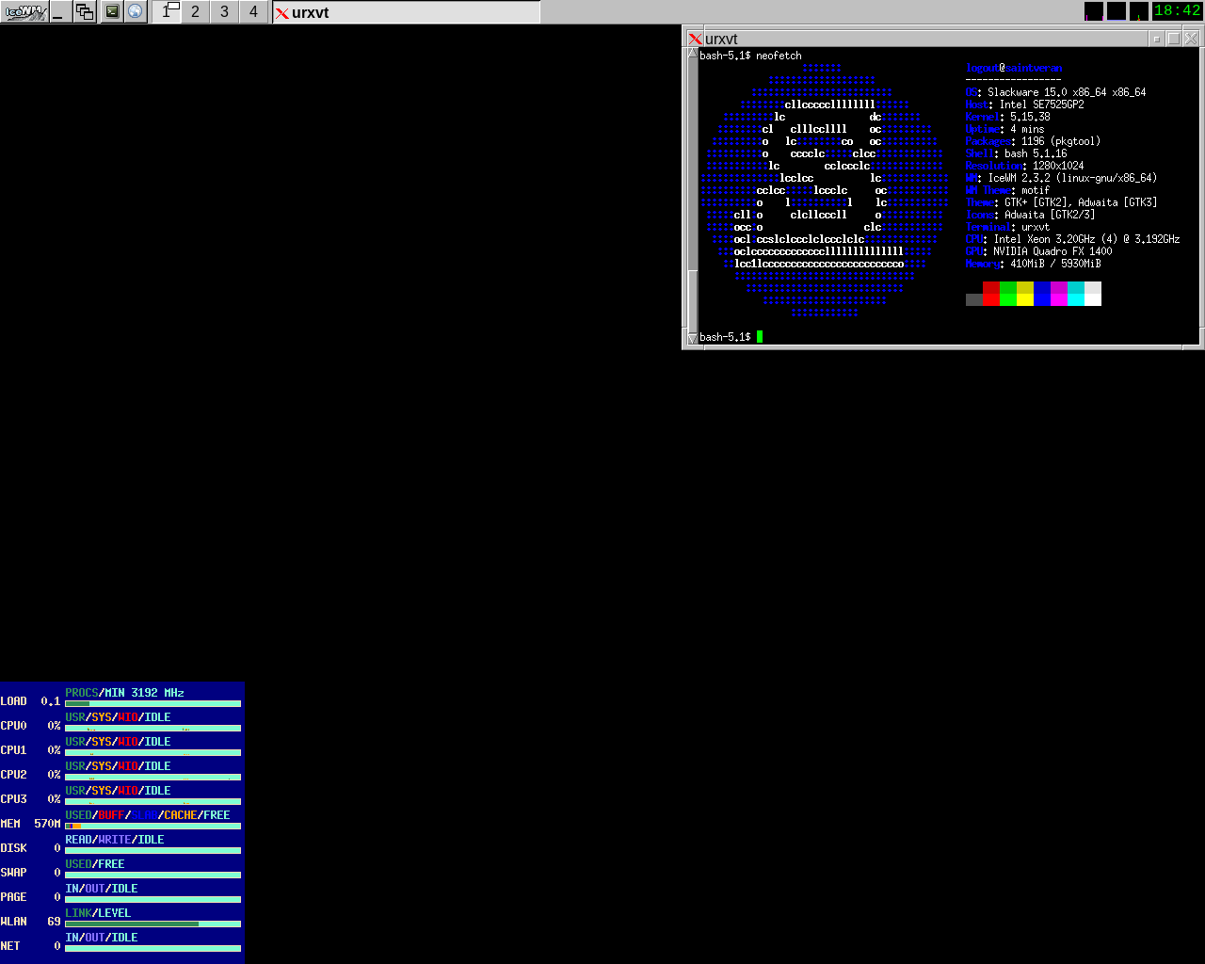Open the urxvt window menu icon

click(x=695, y=39)
